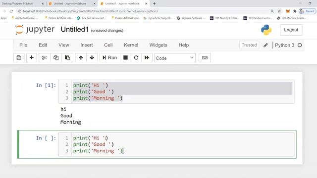Image resolution: width=317 pixels, height=178 pixels.
Task: Click the first cell's In [1] prompt
Action: [x=46, y=86]
